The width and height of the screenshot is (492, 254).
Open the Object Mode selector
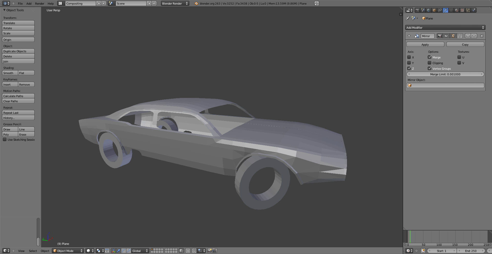[x=68, y=251]
